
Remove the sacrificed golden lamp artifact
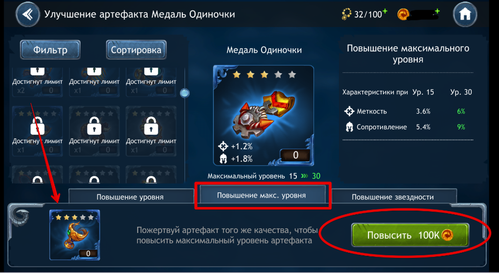point(75,235)
